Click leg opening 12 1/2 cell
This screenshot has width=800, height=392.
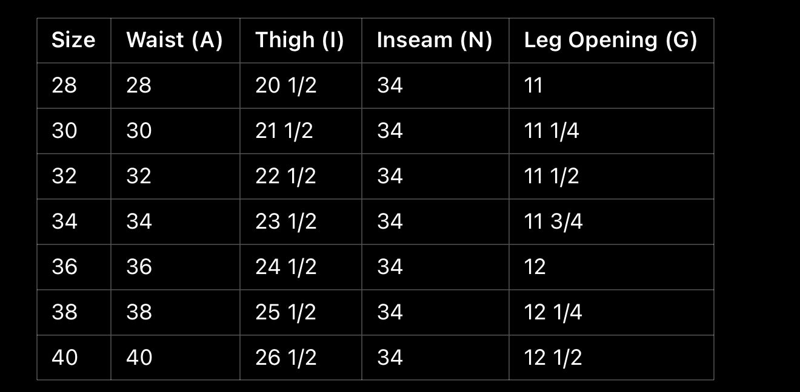point(553,358)
